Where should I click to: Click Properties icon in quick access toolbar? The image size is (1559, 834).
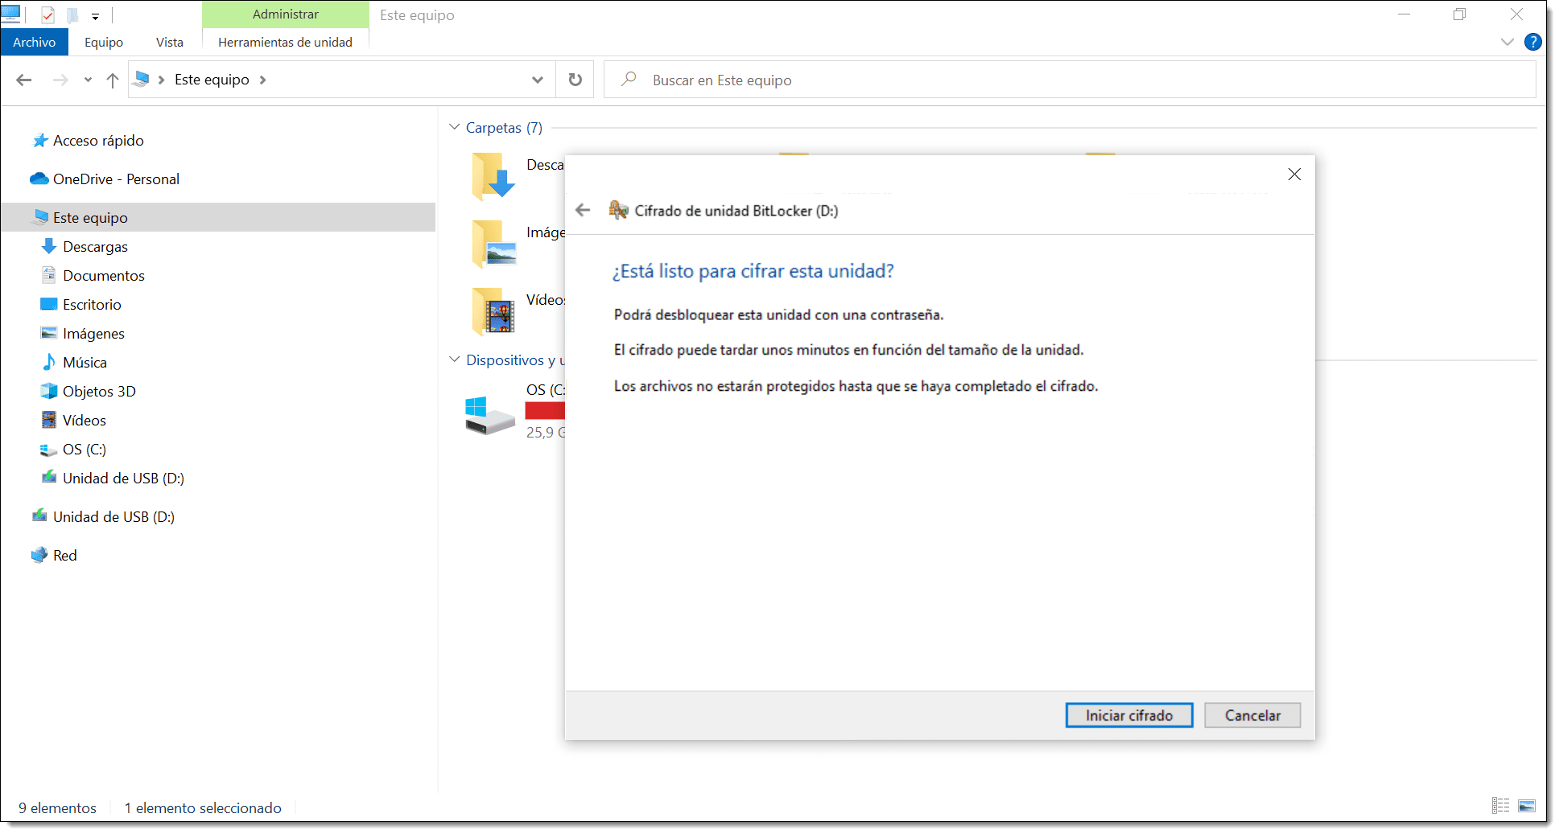click(48, 14)
